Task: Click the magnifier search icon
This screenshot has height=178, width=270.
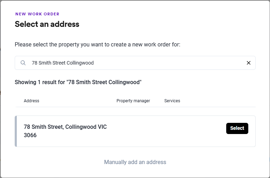Action: 23,63
